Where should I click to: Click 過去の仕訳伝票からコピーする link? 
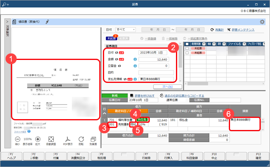[x=184, y=96]
